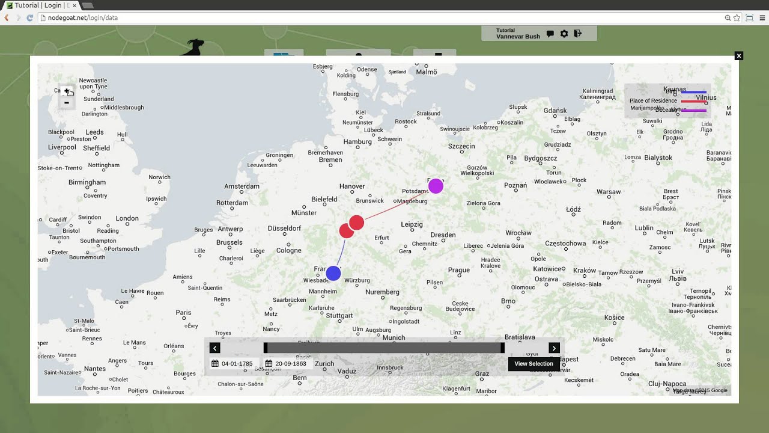This screenshot has width=769, height=433.
Task: Click the purple Deceased legend line
Action: coord(694,110)
